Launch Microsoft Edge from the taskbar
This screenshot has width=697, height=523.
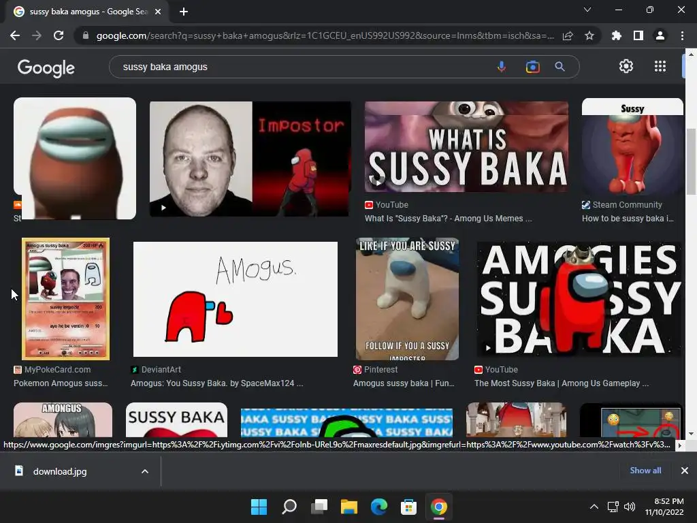point(378,507)
